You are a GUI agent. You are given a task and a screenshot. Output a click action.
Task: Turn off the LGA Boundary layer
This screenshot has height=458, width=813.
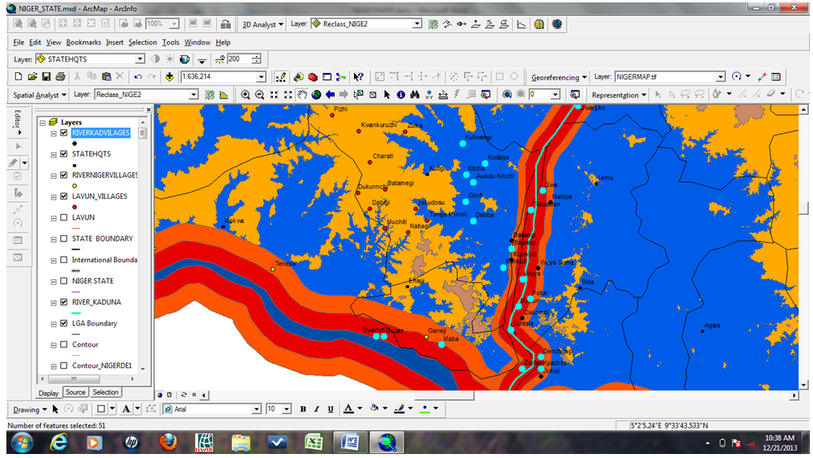pos(64,324)
